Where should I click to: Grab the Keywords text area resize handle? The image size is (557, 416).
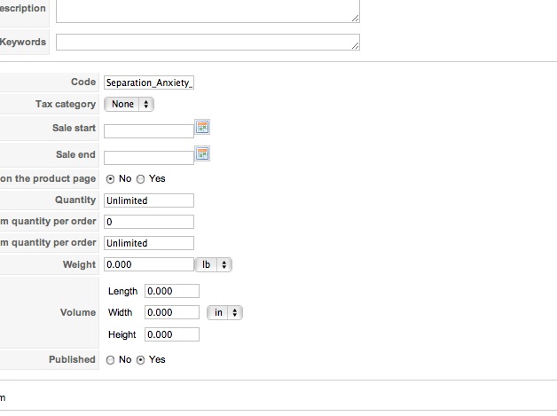(x=356, y=45)
